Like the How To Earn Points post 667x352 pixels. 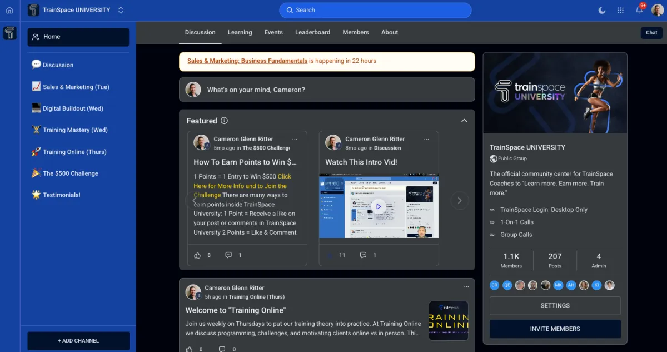coord(197,255)
